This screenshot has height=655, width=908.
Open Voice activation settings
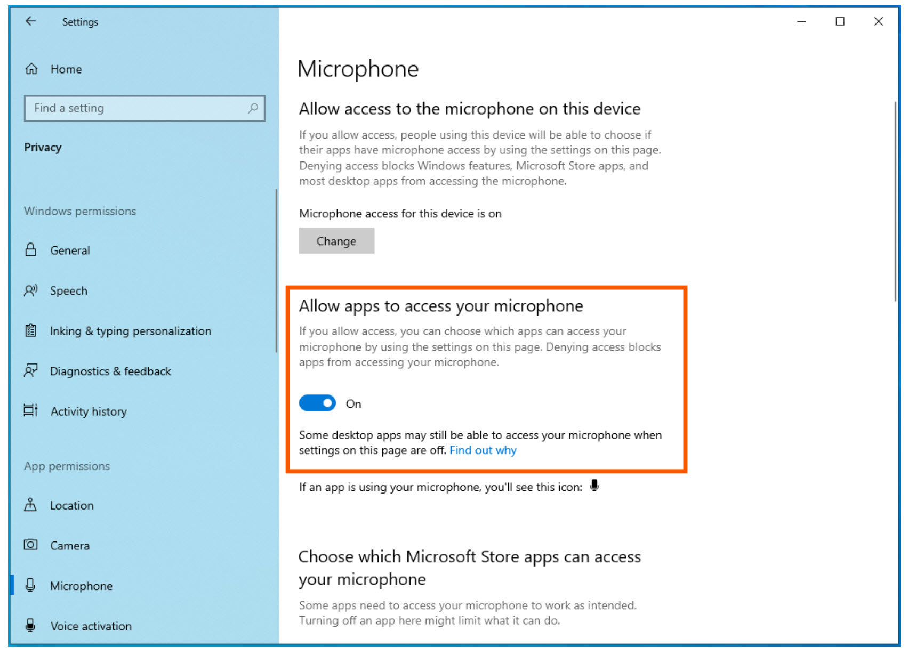click(x=91, y=626)
